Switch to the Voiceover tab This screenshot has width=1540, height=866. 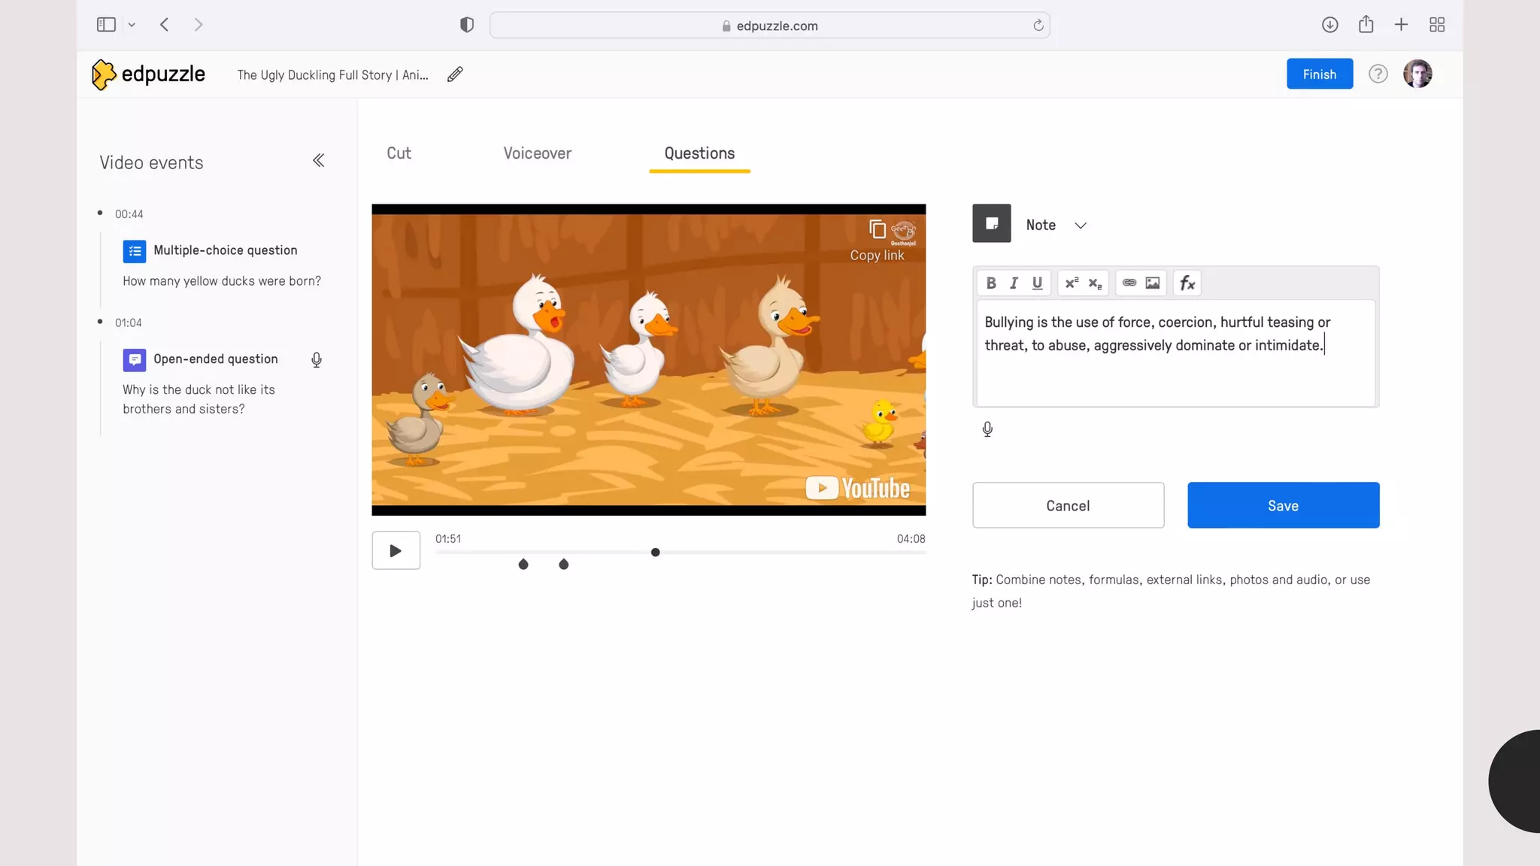[x=537, y=153]
